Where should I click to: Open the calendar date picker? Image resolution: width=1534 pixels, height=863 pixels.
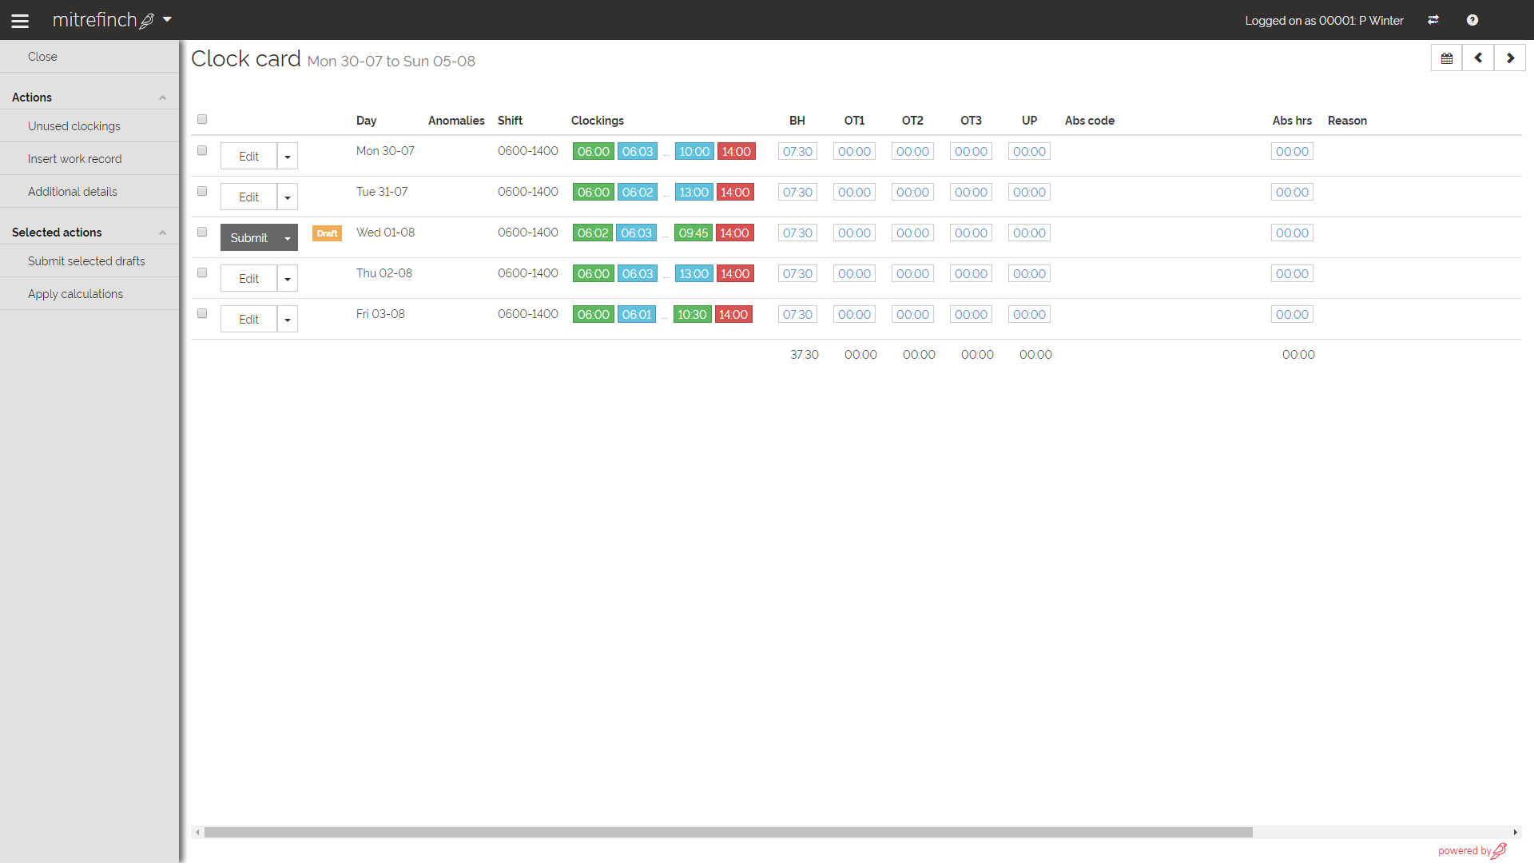pos(1446,58)
